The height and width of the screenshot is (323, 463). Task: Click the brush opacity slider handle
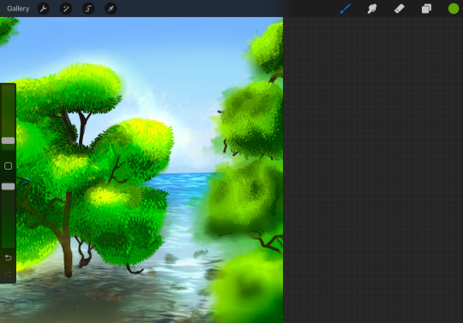coord(8,187)
